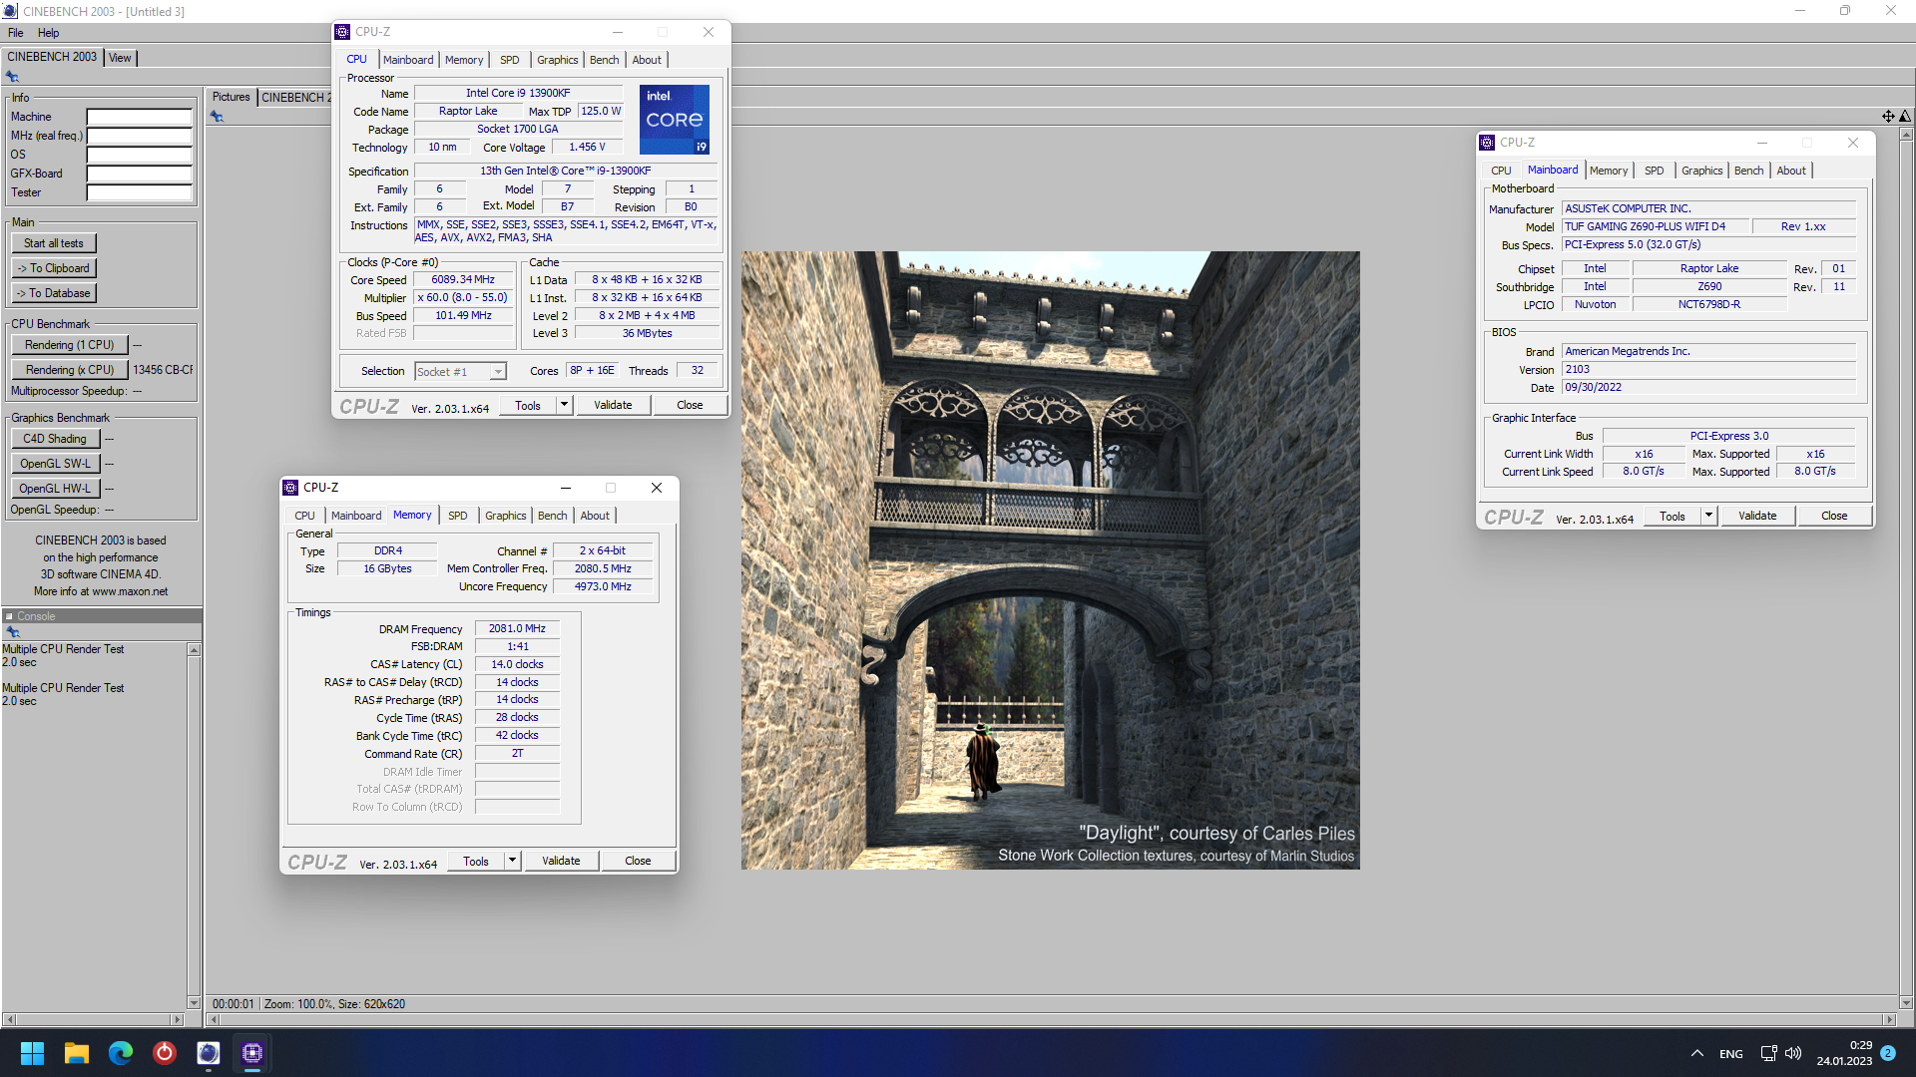Click console scrollbar up arrow
1916x1077 pixels.
pyautogui.click(x=194, y=650)
